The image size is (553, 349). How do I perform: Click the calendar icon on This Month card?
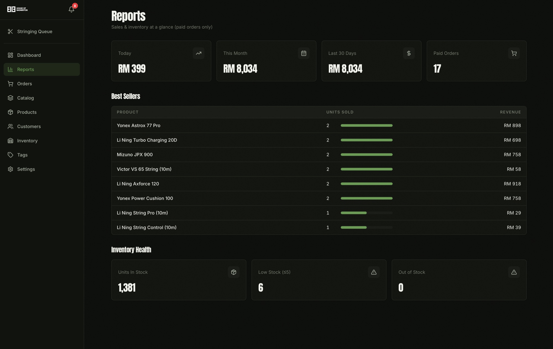[x=304, y=53]
